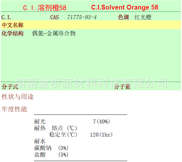Click the '分子量' label
Viewport: 182px width, 162px height.
coord(122,87)
